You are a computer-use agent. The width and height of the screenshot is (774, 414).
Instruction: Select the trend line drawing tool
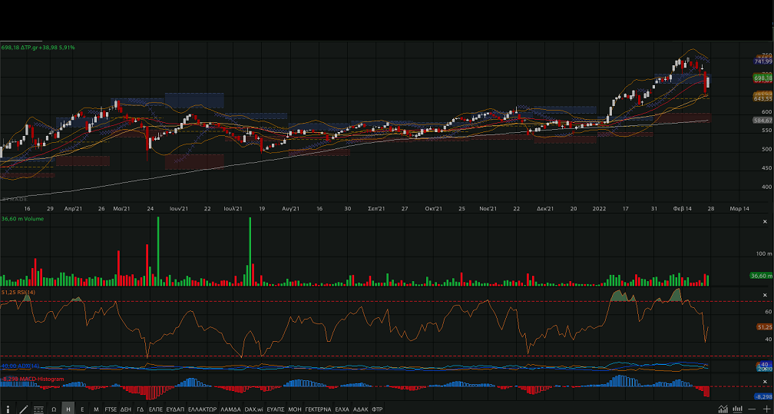click(23, 409)
